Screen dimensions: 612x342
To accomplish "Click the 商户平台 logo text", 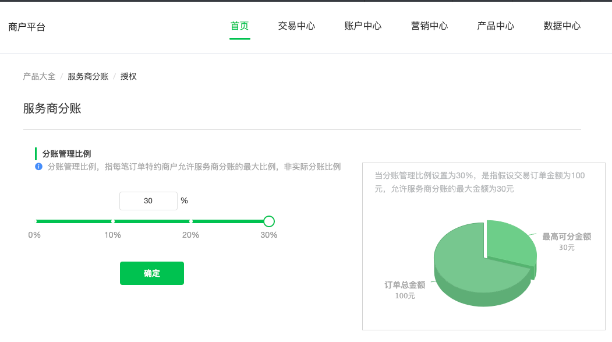I will 27,27.
